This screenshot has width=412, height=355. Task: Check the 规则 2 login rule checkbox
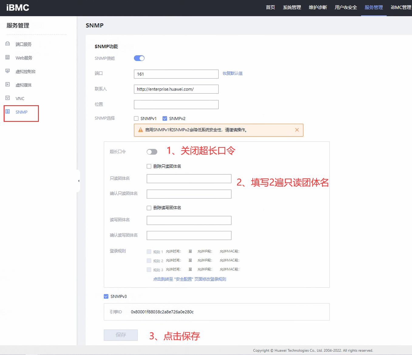pyautogui.click(x=149, y=260)
